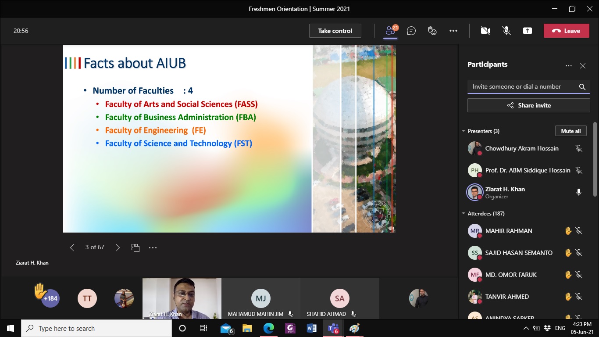Collapse the Presenters section
This screenshot has height=337, width=599.
[464, 131]
